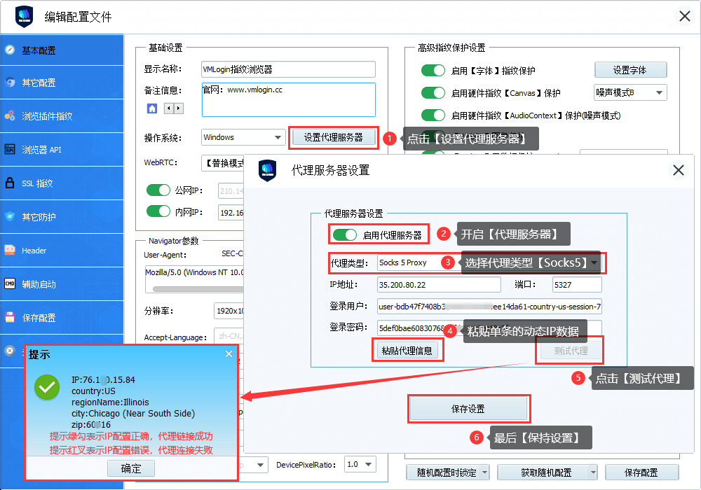Click the left arrow beside the home icon

point(168,108)
